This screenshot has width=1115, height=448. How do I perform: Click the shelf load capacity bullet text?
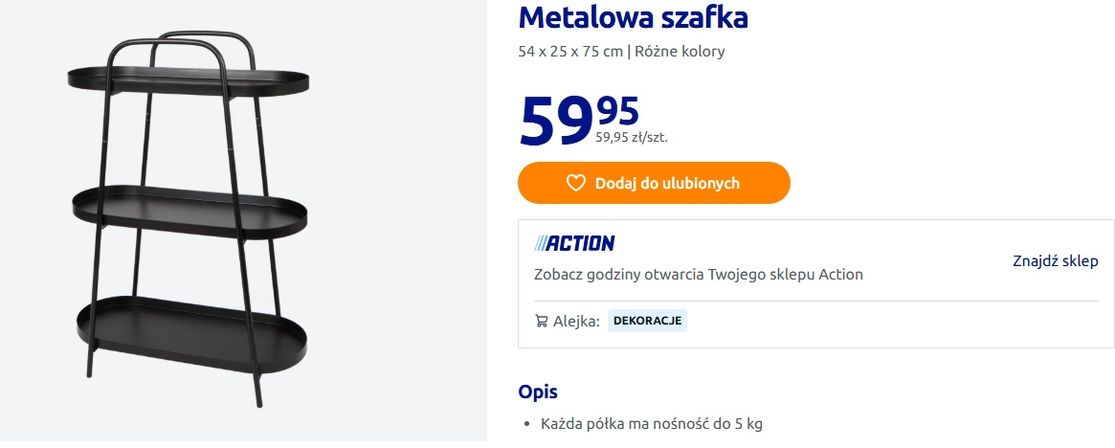(651, 423)
